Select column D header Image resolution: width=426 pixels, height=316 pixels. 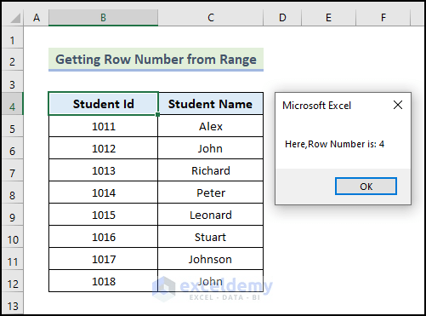click(282, 18)
